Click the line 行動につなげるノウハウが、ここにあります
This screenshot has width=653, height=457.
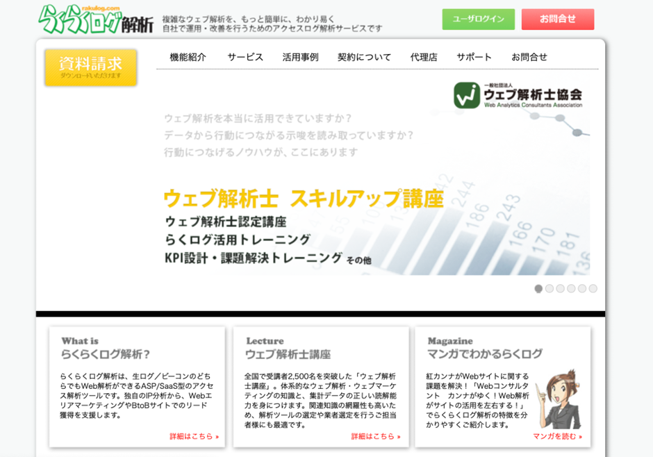tap(261, 152)
